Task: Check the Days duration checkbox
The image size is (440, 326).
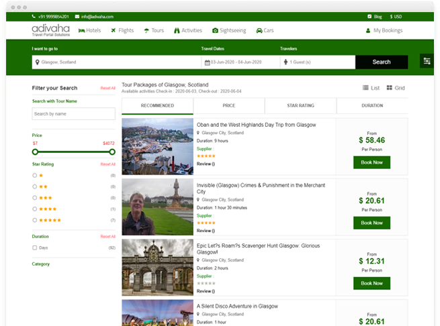Action: 35,248
